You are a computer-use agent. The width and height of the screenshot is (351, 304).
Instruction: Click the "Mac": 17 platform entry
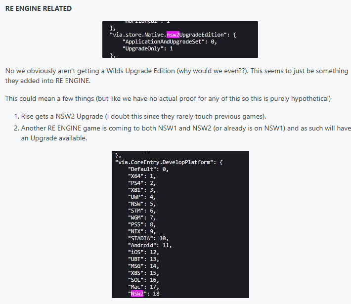click(143, 287)
